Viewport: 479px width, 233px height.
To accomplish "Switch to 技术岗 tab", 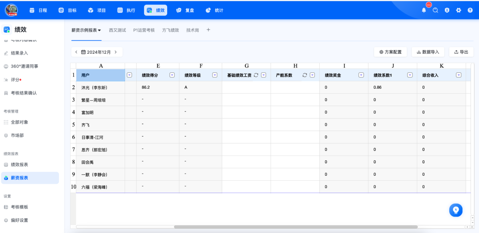I will pyautogui.click(x=193, y=30).
